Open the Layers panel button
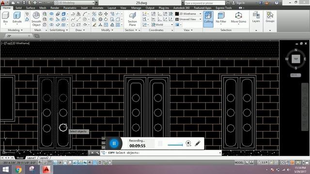310x174 pixels. tap(256, 17)
